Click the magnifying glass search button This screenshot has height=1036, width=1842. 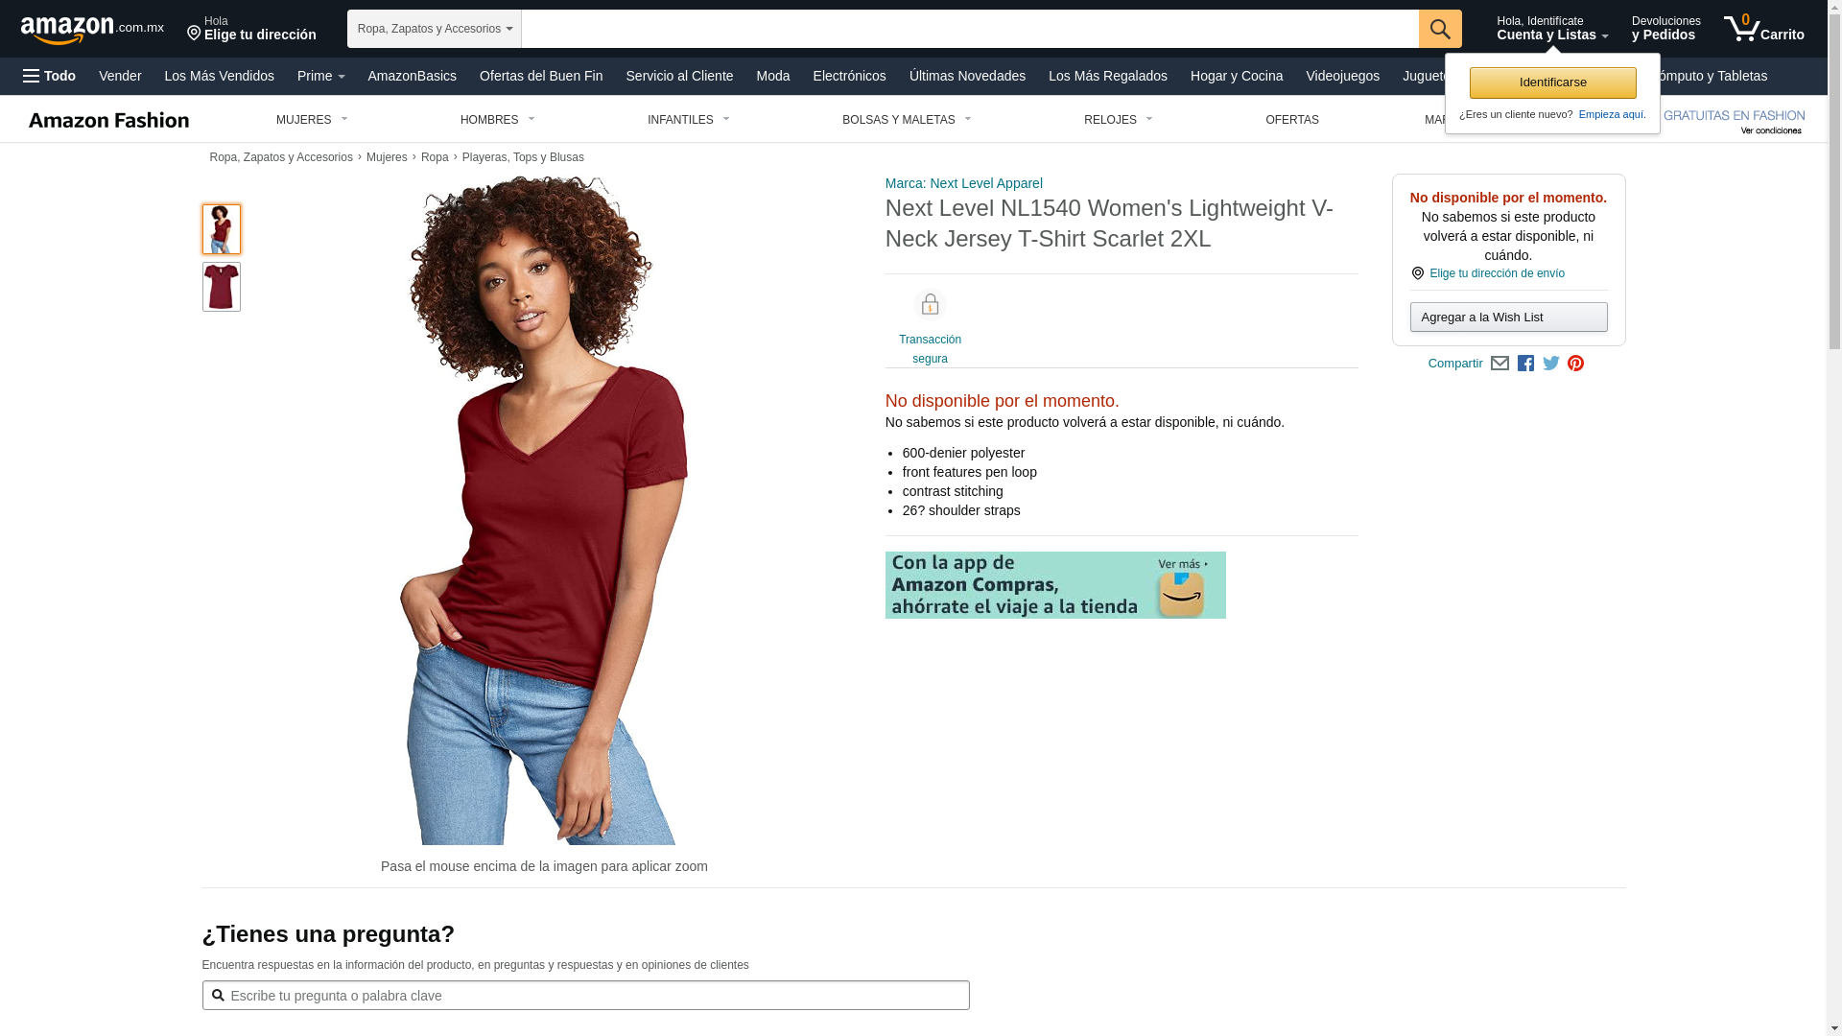(1440, 29)
